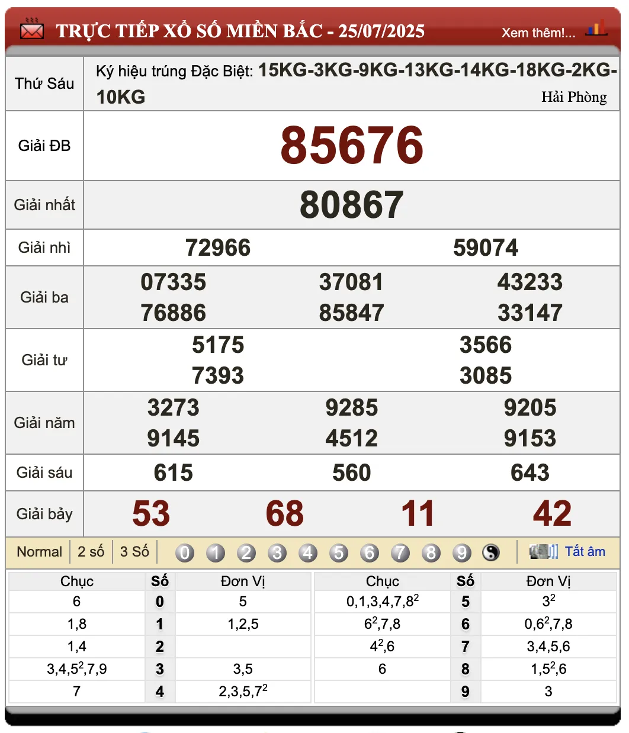Select number ball 0 in the toolbar
Viewport: 629px width, 733px height.
[185, 552]
